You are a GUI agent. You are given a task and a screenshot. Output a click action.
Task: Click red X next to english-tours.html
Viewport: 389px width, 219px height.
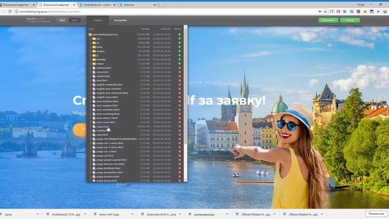tap(179, 97)
